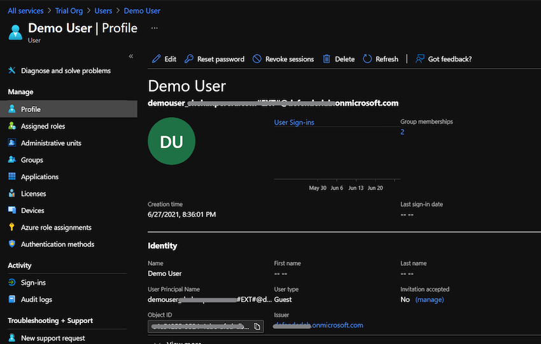The image size is (541, 344).
Task: Open Diagnose and solve problems
Action: 66,71
